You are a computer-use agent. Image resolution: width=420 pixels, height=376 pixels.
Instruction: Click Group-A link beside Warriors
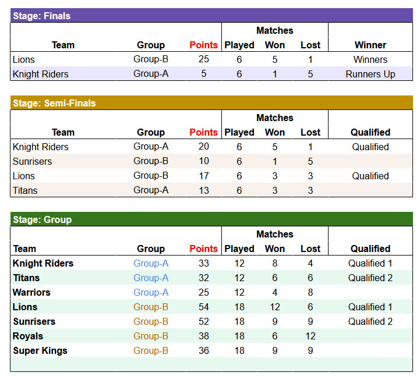[x=151, y=292]
